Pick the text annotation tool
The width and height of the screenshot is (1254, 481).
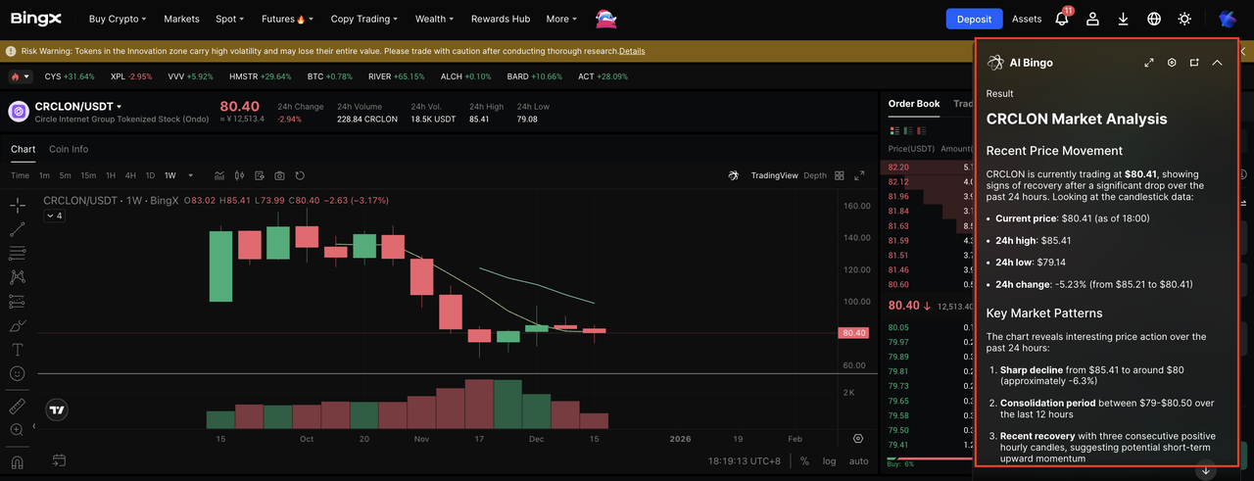(18, 350)
